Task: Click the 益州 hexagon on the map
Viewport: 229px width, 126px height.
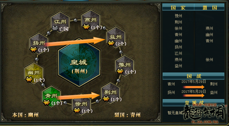Action: [x=116, y=38]
